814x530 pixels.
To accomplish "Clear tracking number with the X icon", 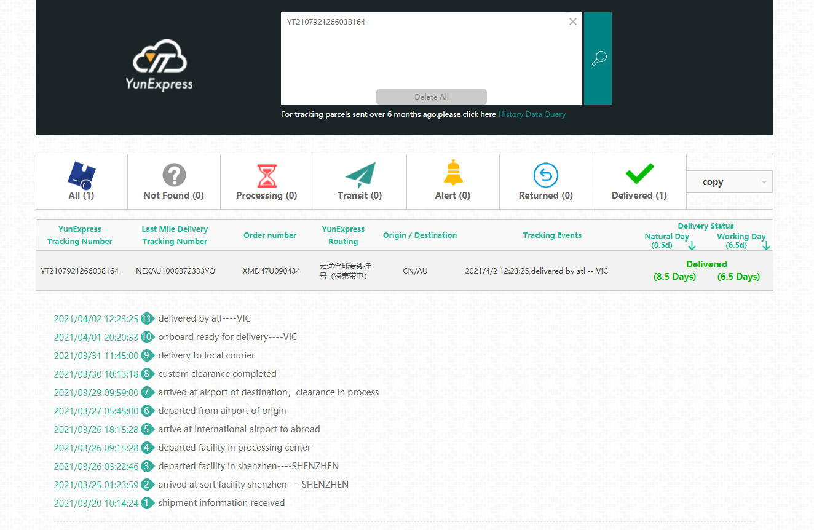I will point(572,22).
